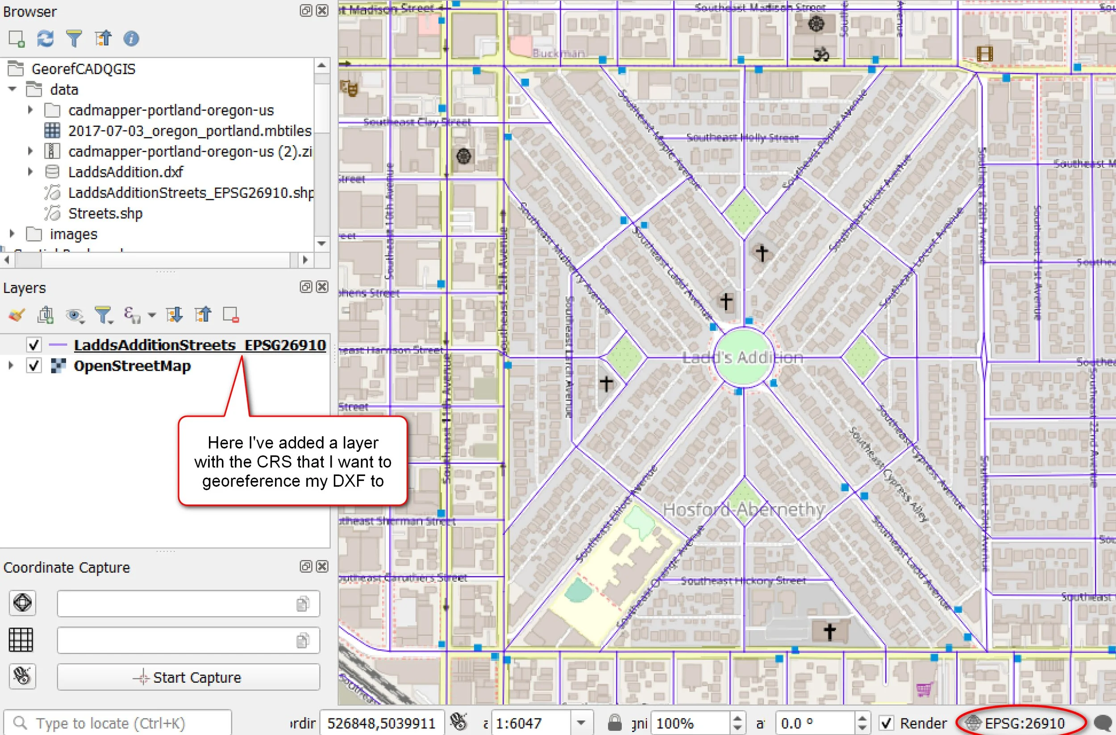This screenshot has width=1116, height=735.
Task: Uncheck the LaddsAdditionStreets_EPSG26910 layer
Action: [33, 345]
